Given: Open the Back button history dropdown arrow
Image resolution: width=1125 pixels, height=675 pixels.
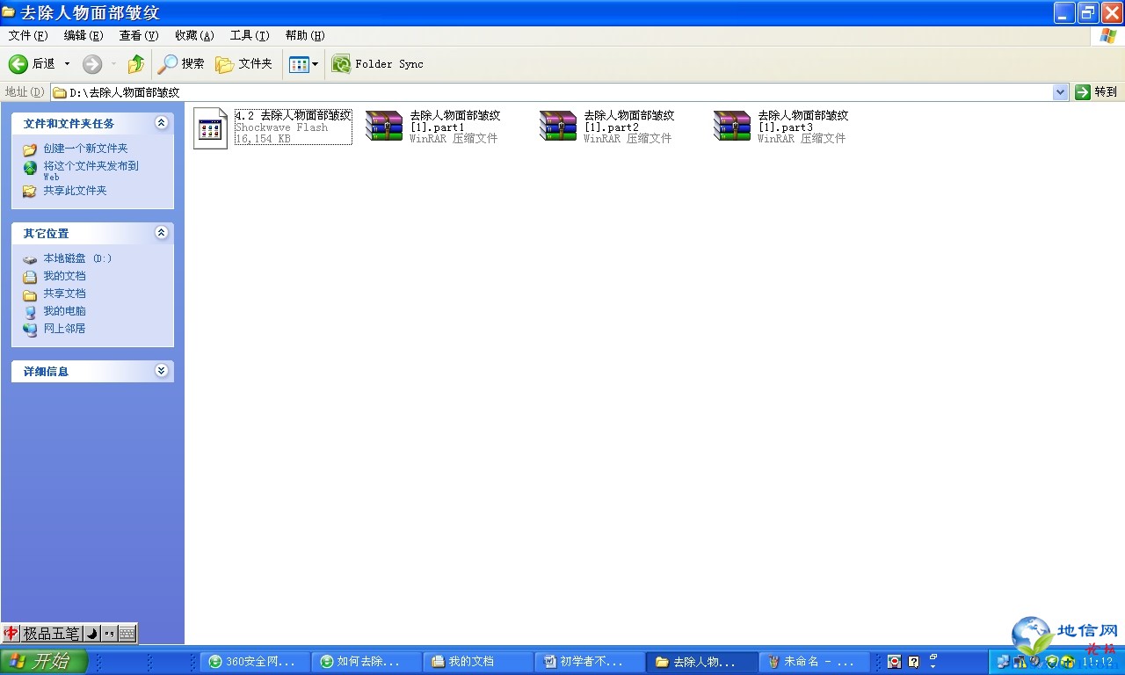Looking at the screenshot, I should point(67,64).
